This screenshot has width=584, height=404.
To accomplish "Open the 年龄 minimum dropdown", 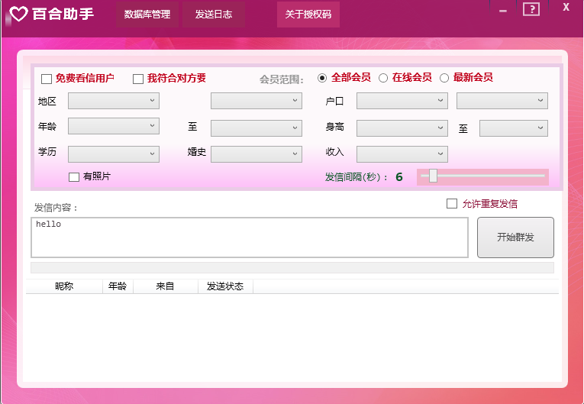I will [114, 126].
